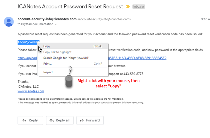This screenshot has height=138, width=210.
Task: Open the www.icanotes.com link
Action: [31, 91]
